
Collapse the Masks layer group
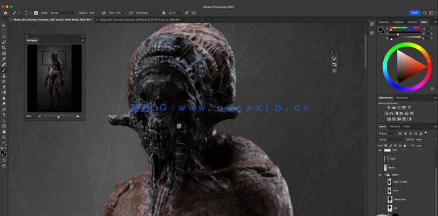coord(384,175)
